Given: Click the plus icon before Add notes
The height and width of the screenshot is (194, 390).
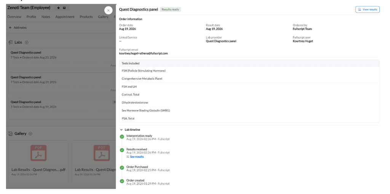Looking at the screenshot, I should (x=10, y=27).
